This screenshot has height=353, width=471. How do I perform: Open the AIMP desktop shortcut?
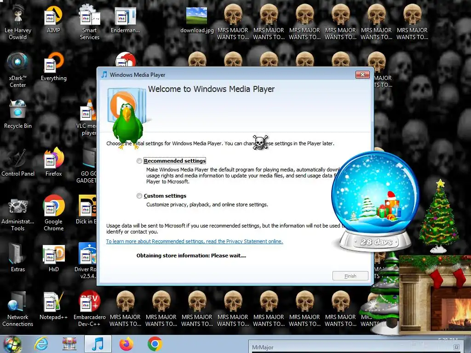point(53,20)
